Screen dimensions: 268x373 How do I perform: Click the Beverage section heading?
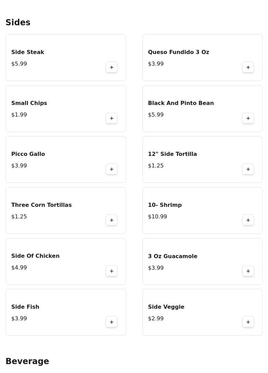(x=27, y=361)
